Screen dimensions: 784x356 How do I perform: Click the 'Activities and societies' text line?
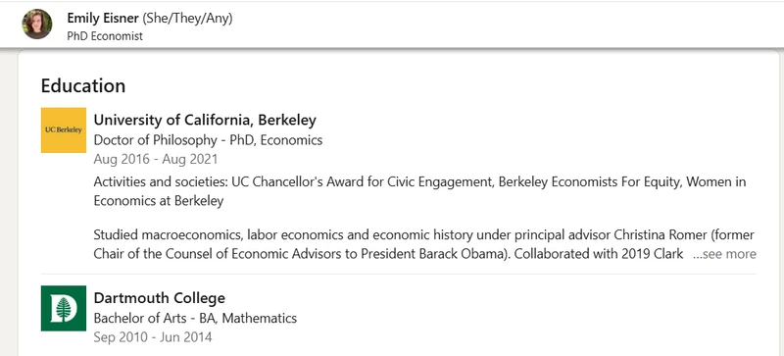(419, 181)
